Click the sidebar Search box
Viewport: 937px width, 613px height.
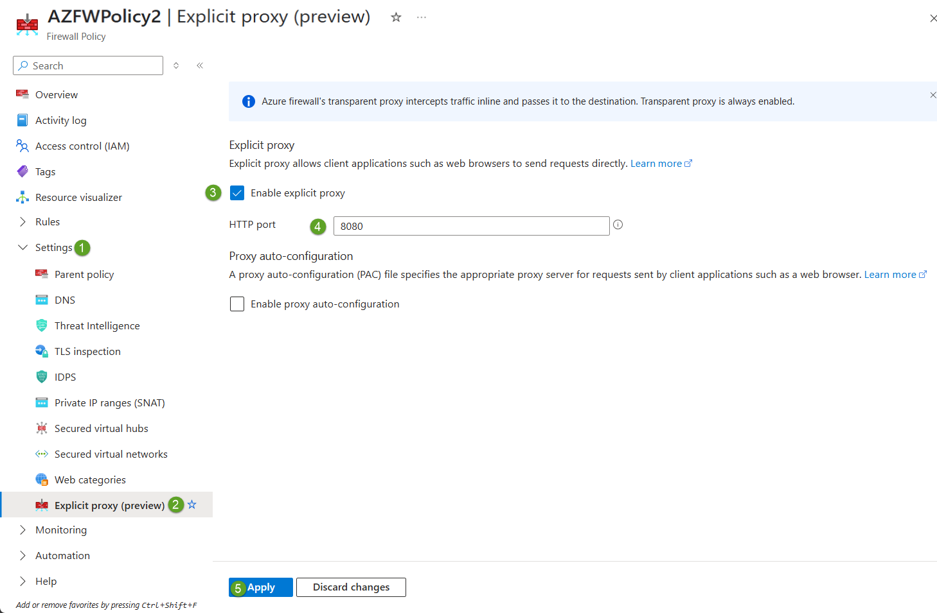[88, 65]
